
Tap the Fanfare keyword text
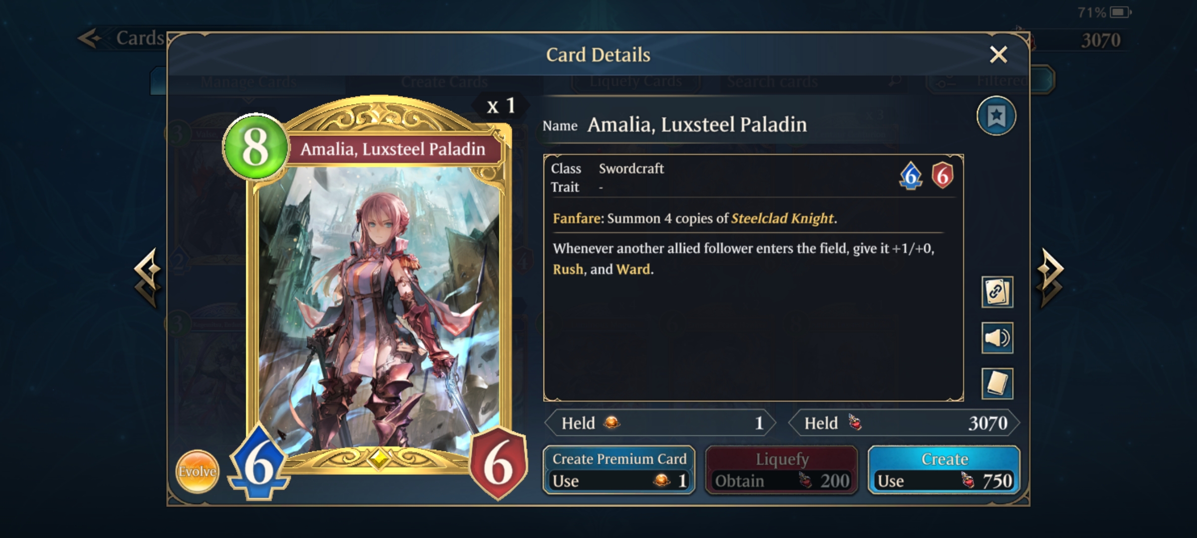point(577,218)
